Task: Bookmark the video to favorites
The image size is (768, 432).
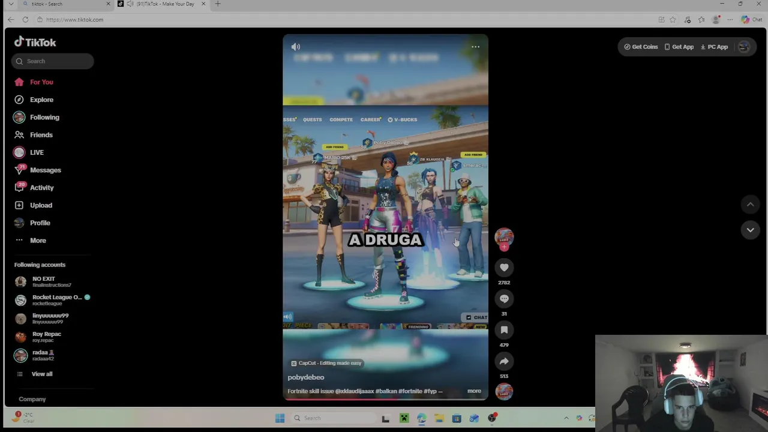Action: [x=504, y=330]
